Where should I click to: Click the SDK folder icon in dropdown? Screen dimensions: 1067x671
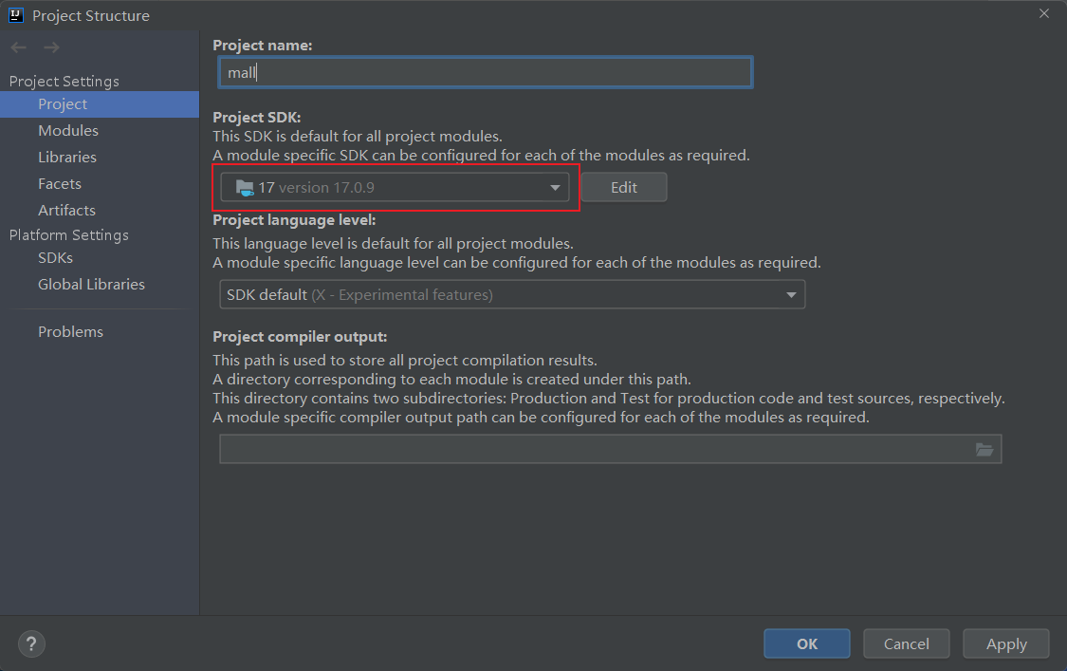click(x=245, y=188)
